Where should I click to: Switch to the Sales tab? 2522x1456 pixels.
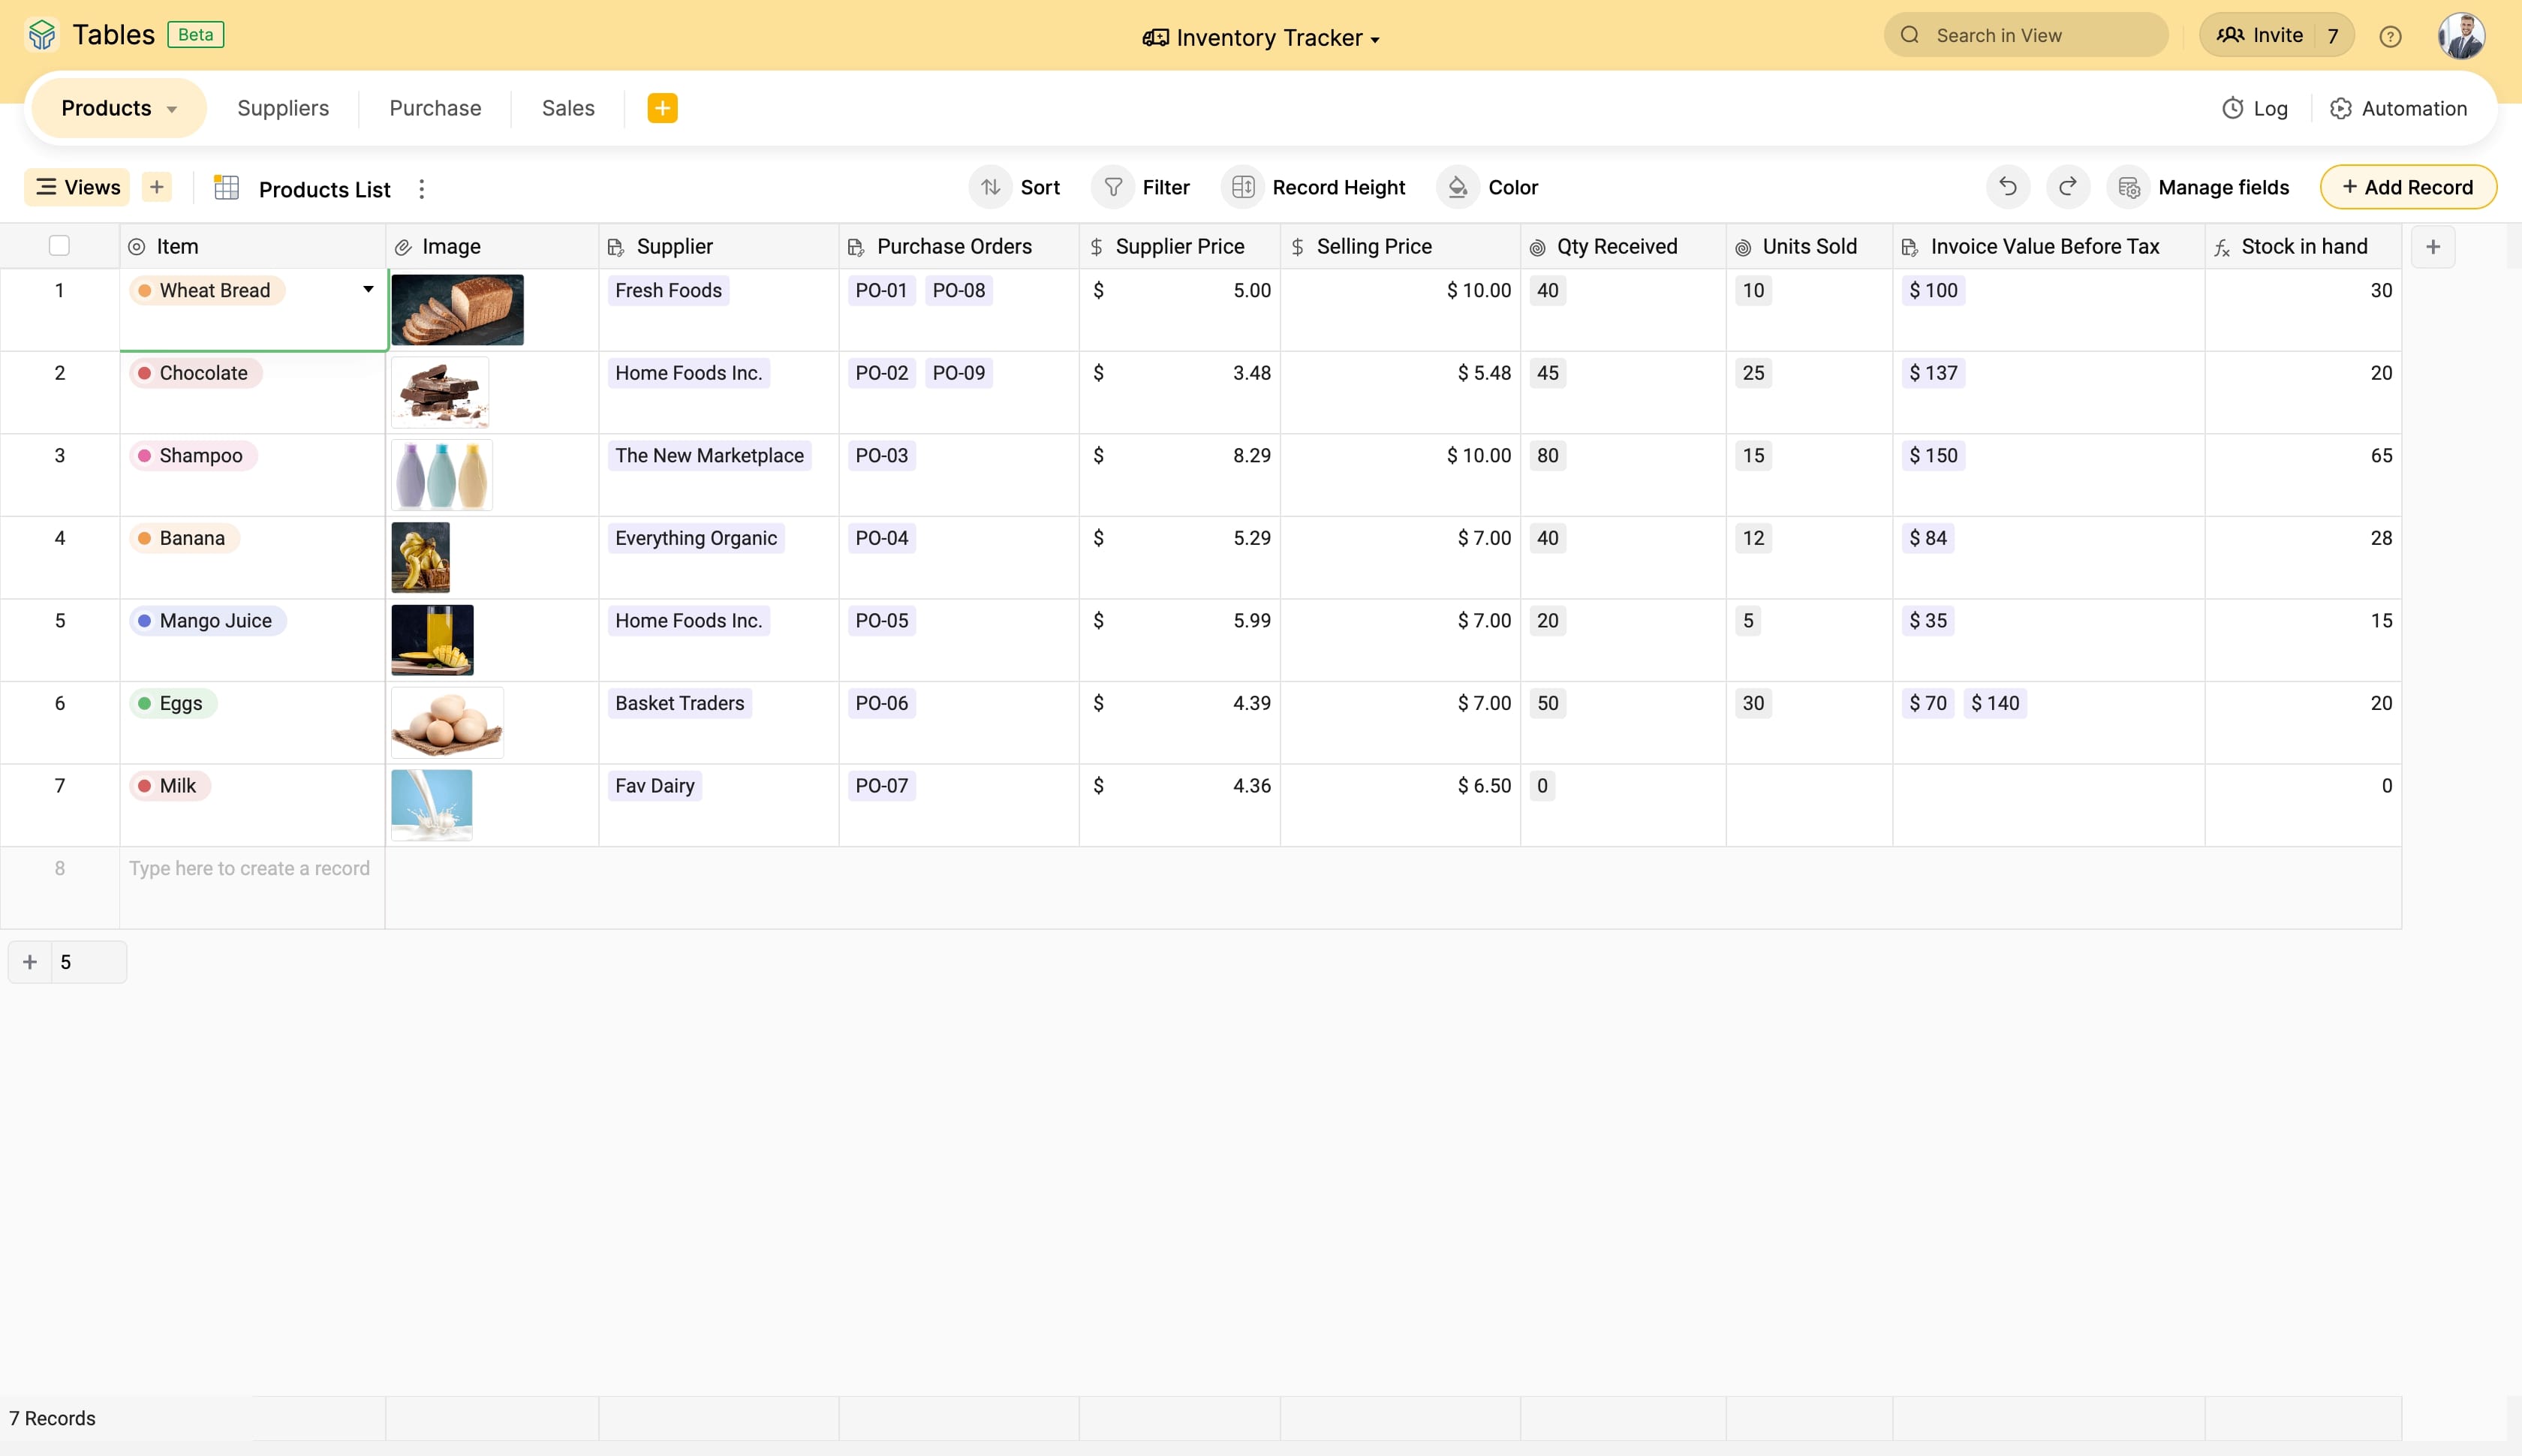coord(568,108)
